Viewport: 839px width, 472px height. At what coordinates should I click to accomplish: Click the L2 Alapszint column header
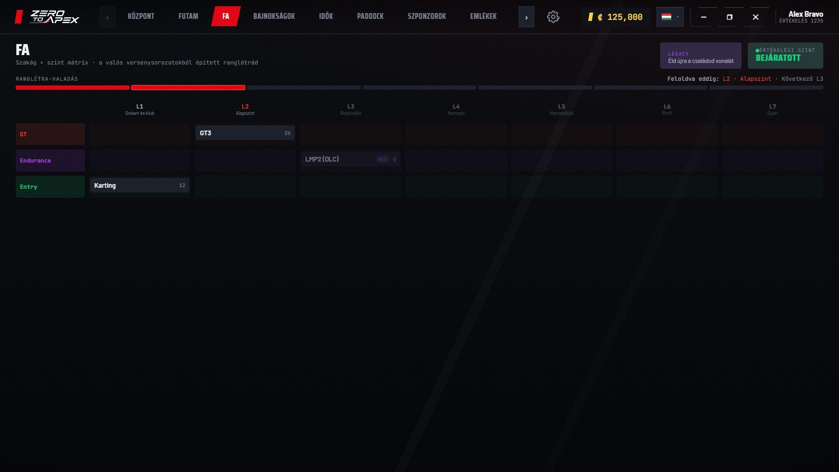[x=245, y=110]
